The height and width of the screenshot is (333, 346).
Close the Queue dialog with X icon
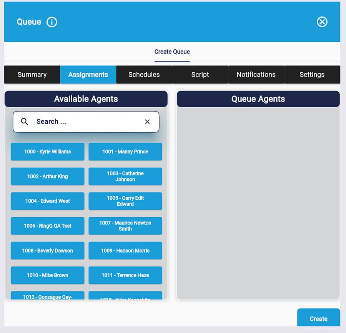pos(322,22)
